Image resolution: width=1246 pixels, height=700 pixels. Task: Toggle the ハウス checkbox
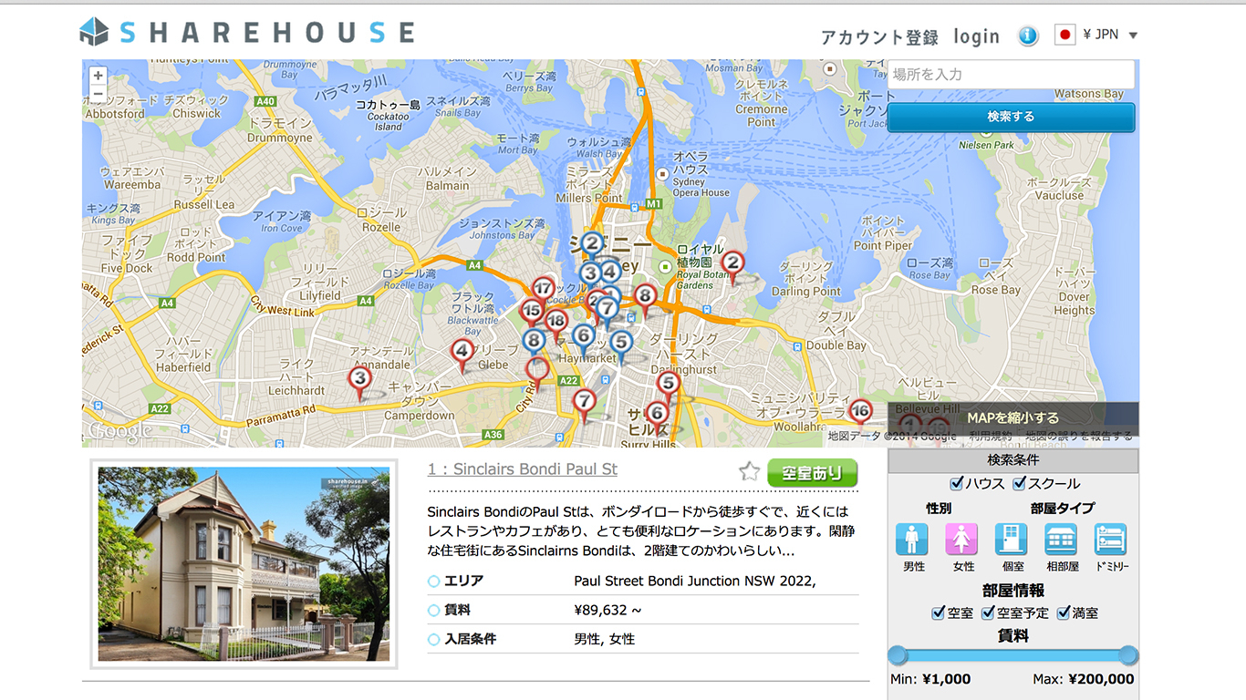pyautogui.click(x=957, y=484)
